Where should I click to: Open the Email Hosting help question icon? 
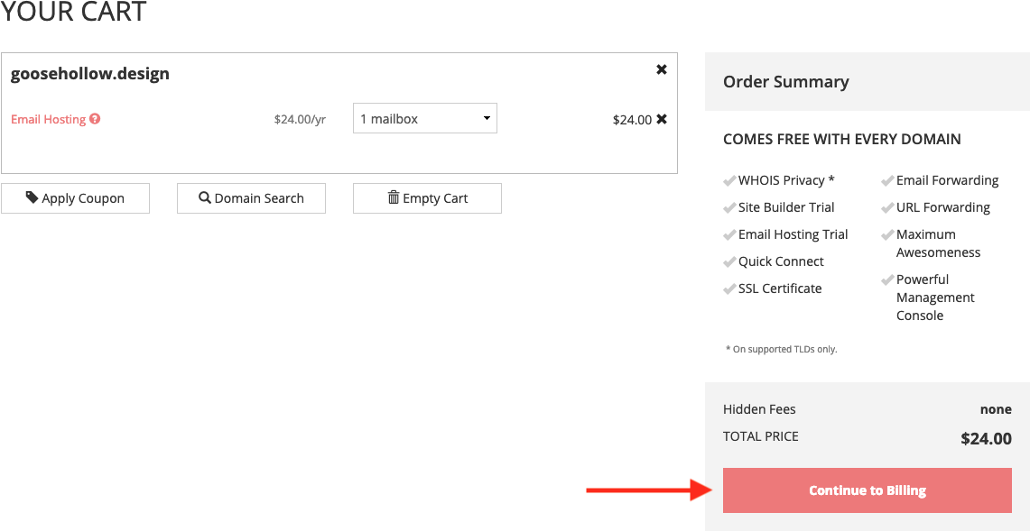coord(96,119)
